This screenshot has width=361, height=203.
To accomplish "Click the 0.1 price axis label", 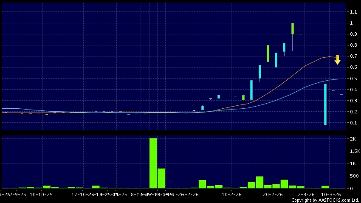I will click(x=353, y=123).
